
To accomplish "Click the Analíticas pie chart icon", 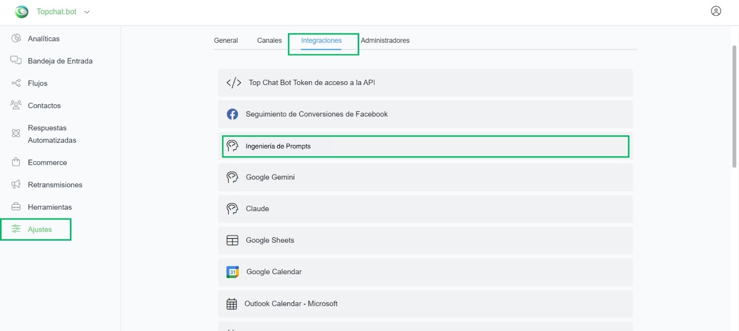I will point(16,38).
